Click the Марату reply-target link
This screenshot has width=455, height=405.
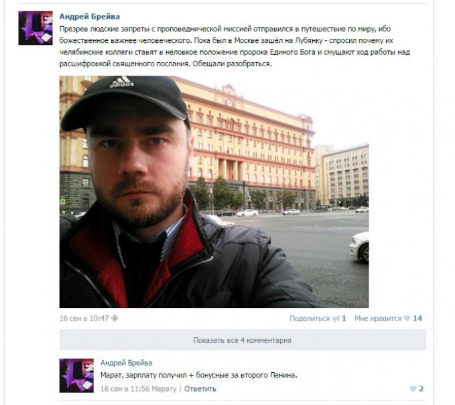point(164,389)
